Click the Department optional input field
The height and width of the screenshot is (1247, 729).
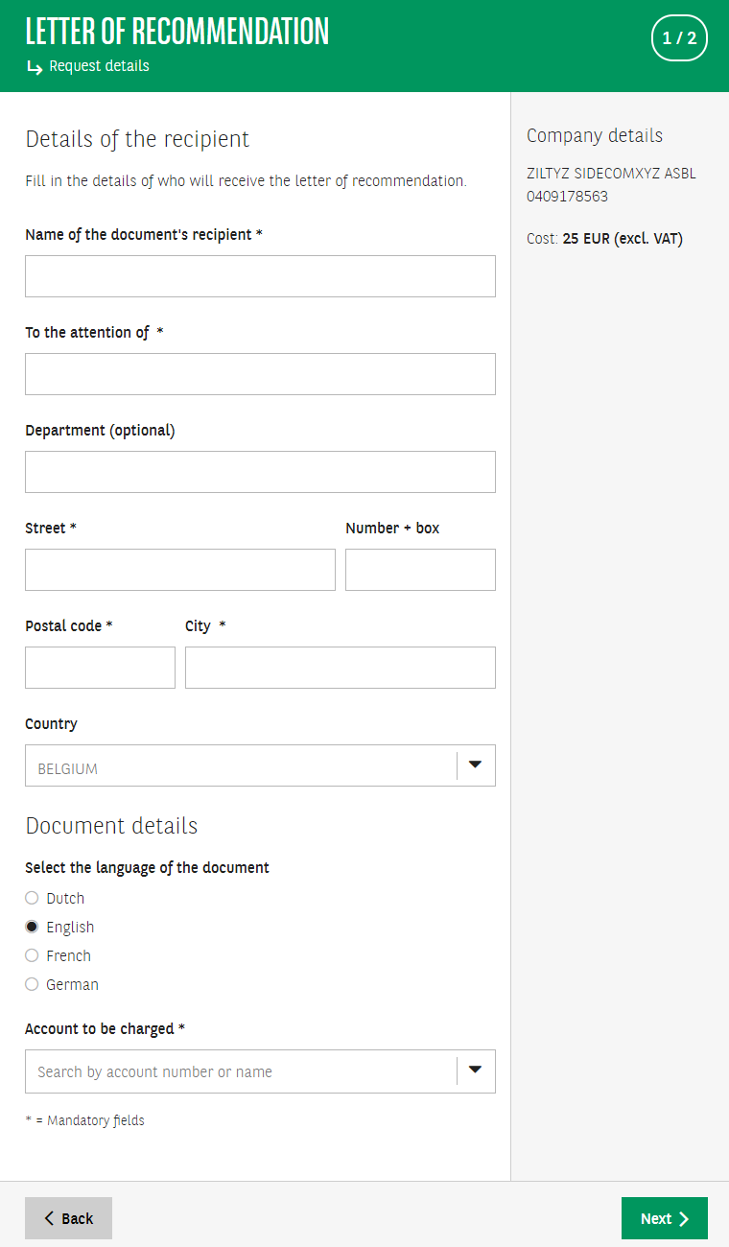[260, 472]
